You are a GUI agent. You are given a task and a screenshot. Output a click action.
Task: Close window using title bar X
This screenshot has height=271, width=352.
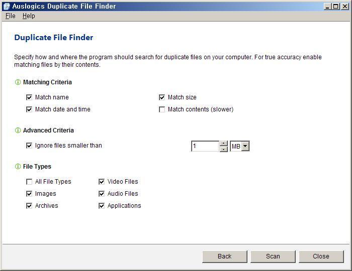[344, 7]
